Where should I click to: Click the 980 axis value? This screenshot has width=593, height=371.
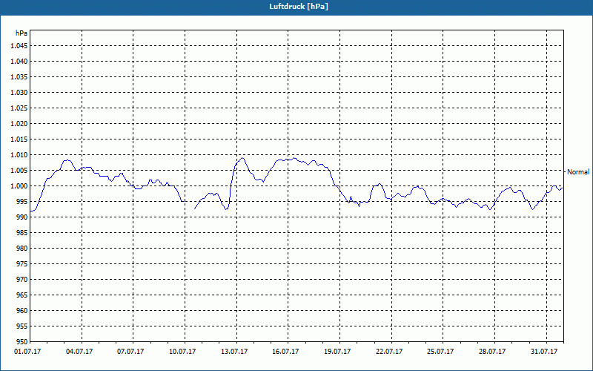(x=22, y=249)
